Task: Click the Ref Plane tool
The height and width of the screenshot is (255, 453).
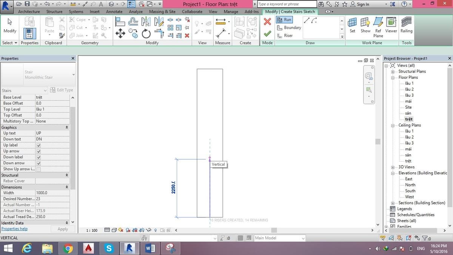Action: point(378,27)
